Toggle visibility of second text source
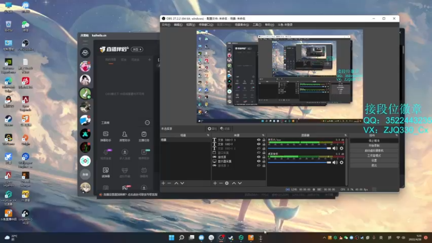 pyautogui.click(x=259, y=144)
